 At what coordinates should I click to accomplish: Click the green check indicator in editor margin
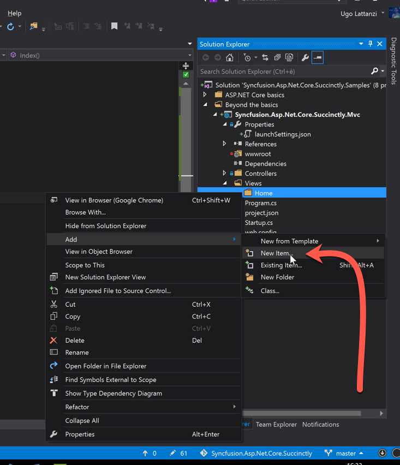pos(186,75)
